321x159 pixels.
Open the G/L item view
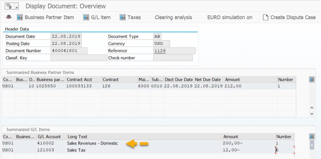click(x=97, y=17)
